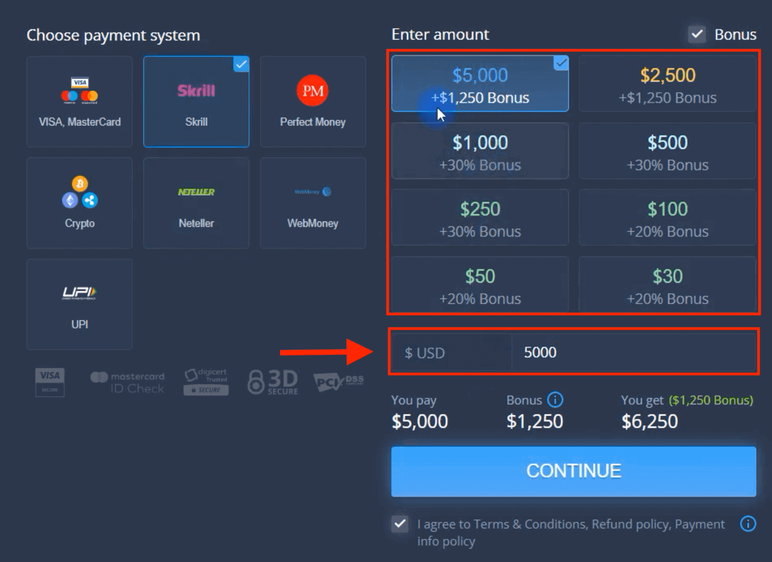The height and width of the screenshot is (562, 772).
Task: Select the WebMoney payment option
Action: pos(312,203)
